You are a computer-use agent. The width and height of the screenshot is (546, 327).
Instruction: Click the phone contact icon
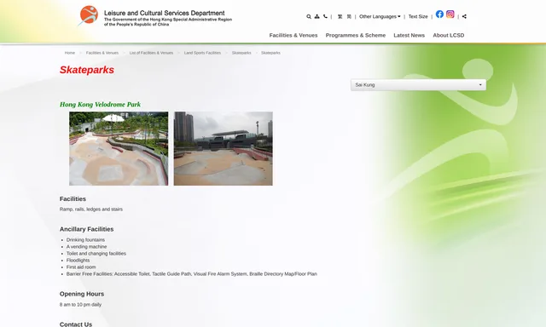pyautogui.click(x=325, y=16)
